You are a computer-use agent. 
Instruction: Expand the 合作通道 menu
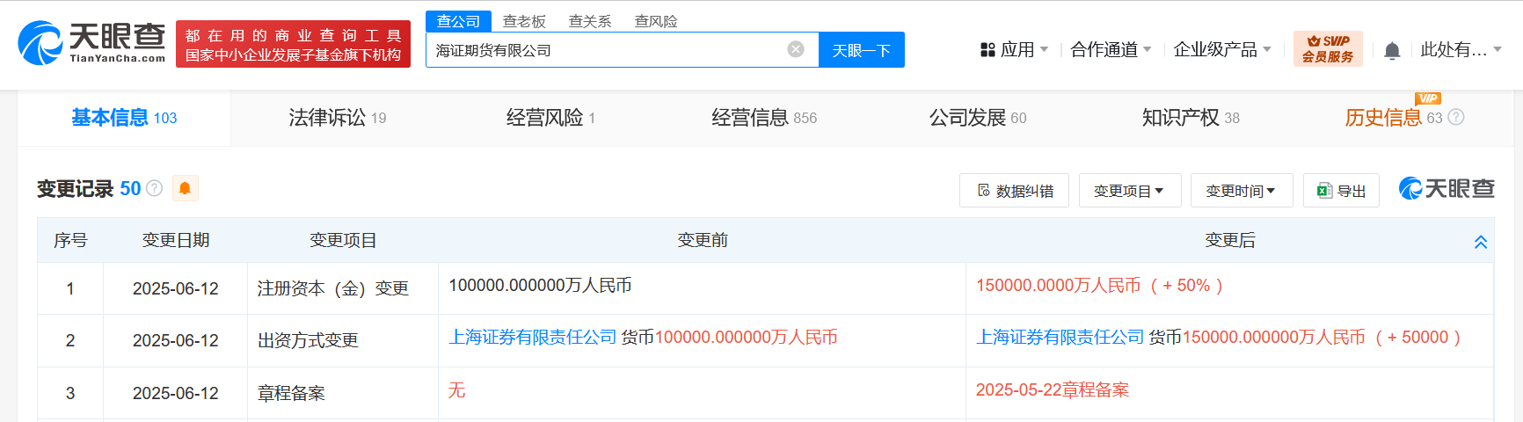point(1111,49)
